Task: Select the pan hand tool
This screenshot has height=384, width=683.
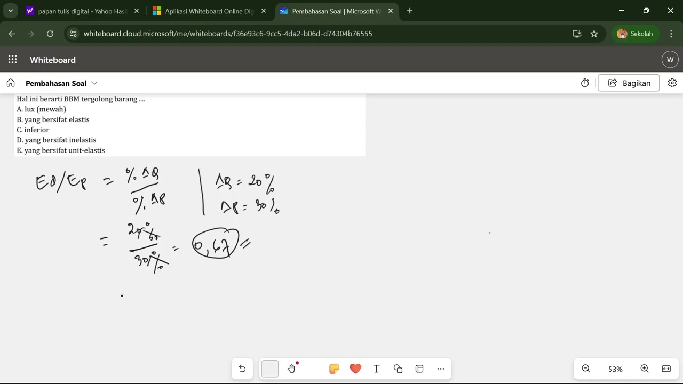Action: (x=291, y=369)
